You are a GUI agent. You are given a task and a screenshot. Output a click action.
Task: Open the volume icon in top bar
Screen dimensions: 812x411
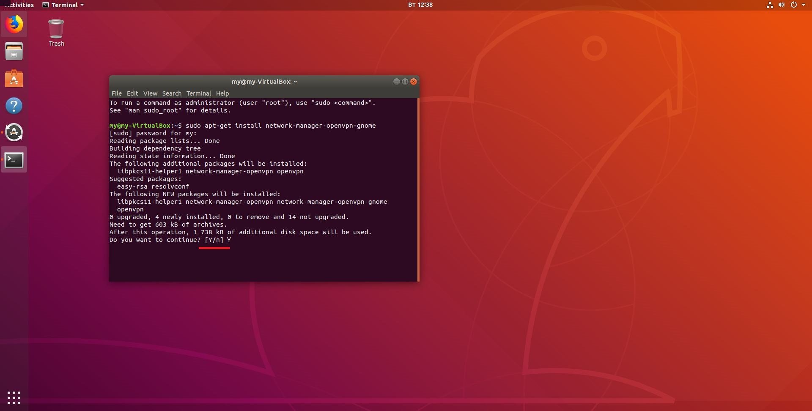click(x=782, y=5)
